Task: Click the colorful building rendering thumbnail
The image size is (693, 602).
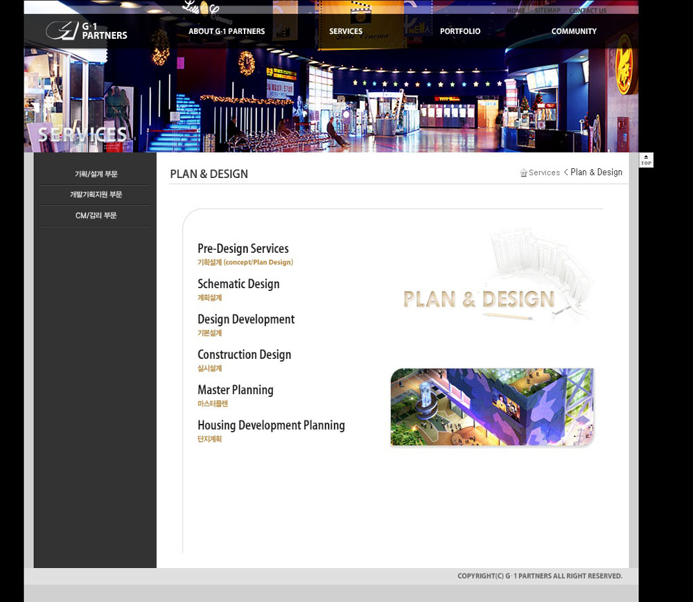Action: pos(492,407)
